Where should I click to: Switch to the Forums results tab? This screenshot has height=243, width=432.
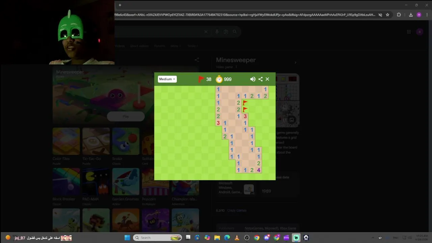click(x=160, y=46)
